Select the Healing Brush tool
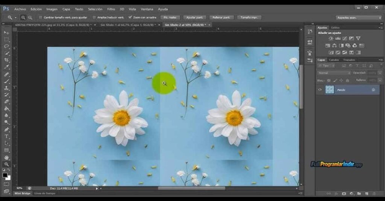Screen dimensions: 385x201 (x=6, y=74)
